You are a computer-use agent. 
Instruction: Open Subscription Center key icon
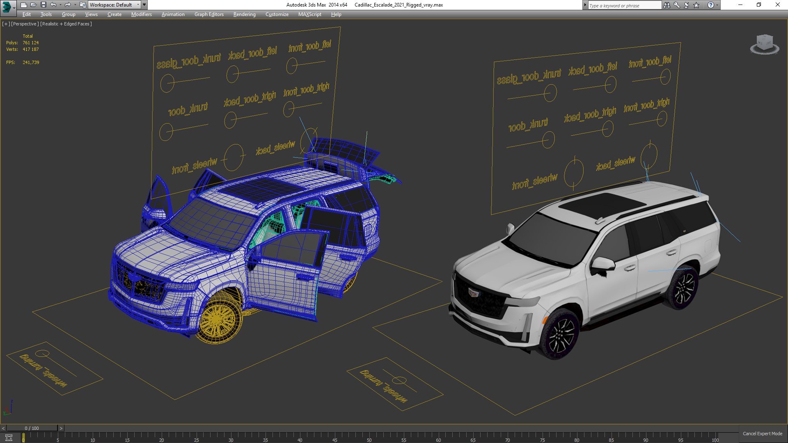[677, 5]
